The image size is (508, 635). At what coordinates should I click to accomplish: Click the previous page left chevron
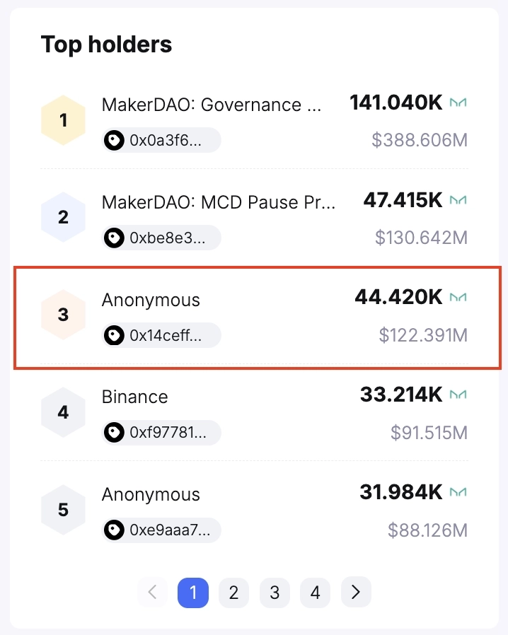click(152, 593)
